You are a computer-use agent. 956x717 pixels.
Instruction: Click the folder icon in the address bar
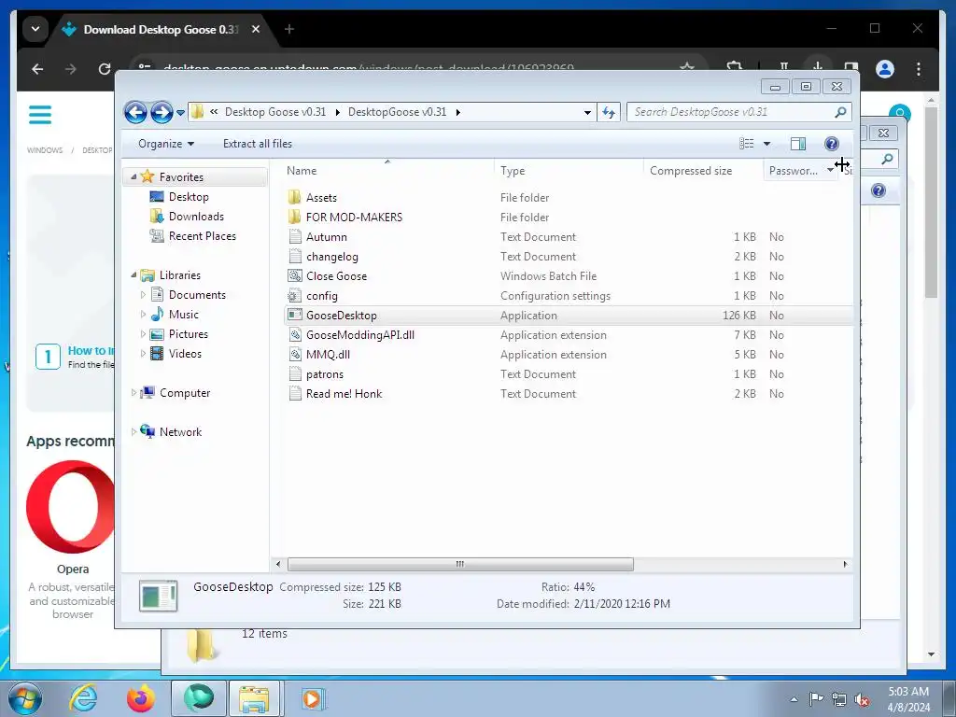pyautogui.click(x=198, y=112)
